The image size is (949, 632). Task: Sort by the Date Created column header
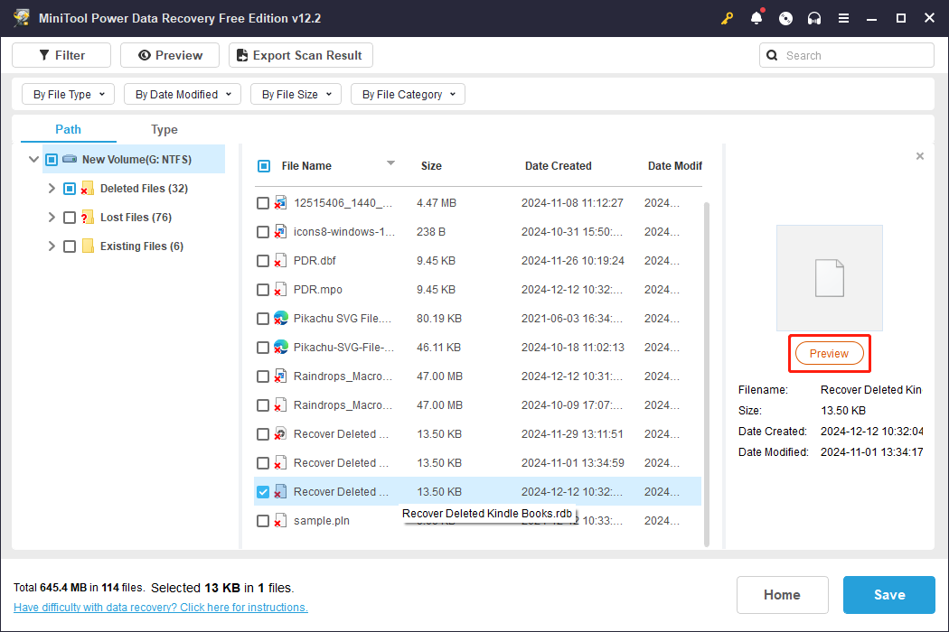(558, 166)
